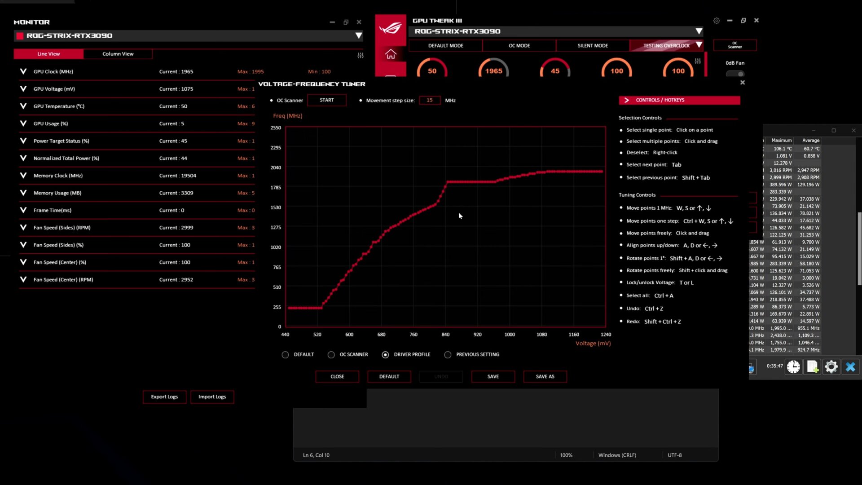Click the ROG home icon in the sidebar

[x=391, y=54]
